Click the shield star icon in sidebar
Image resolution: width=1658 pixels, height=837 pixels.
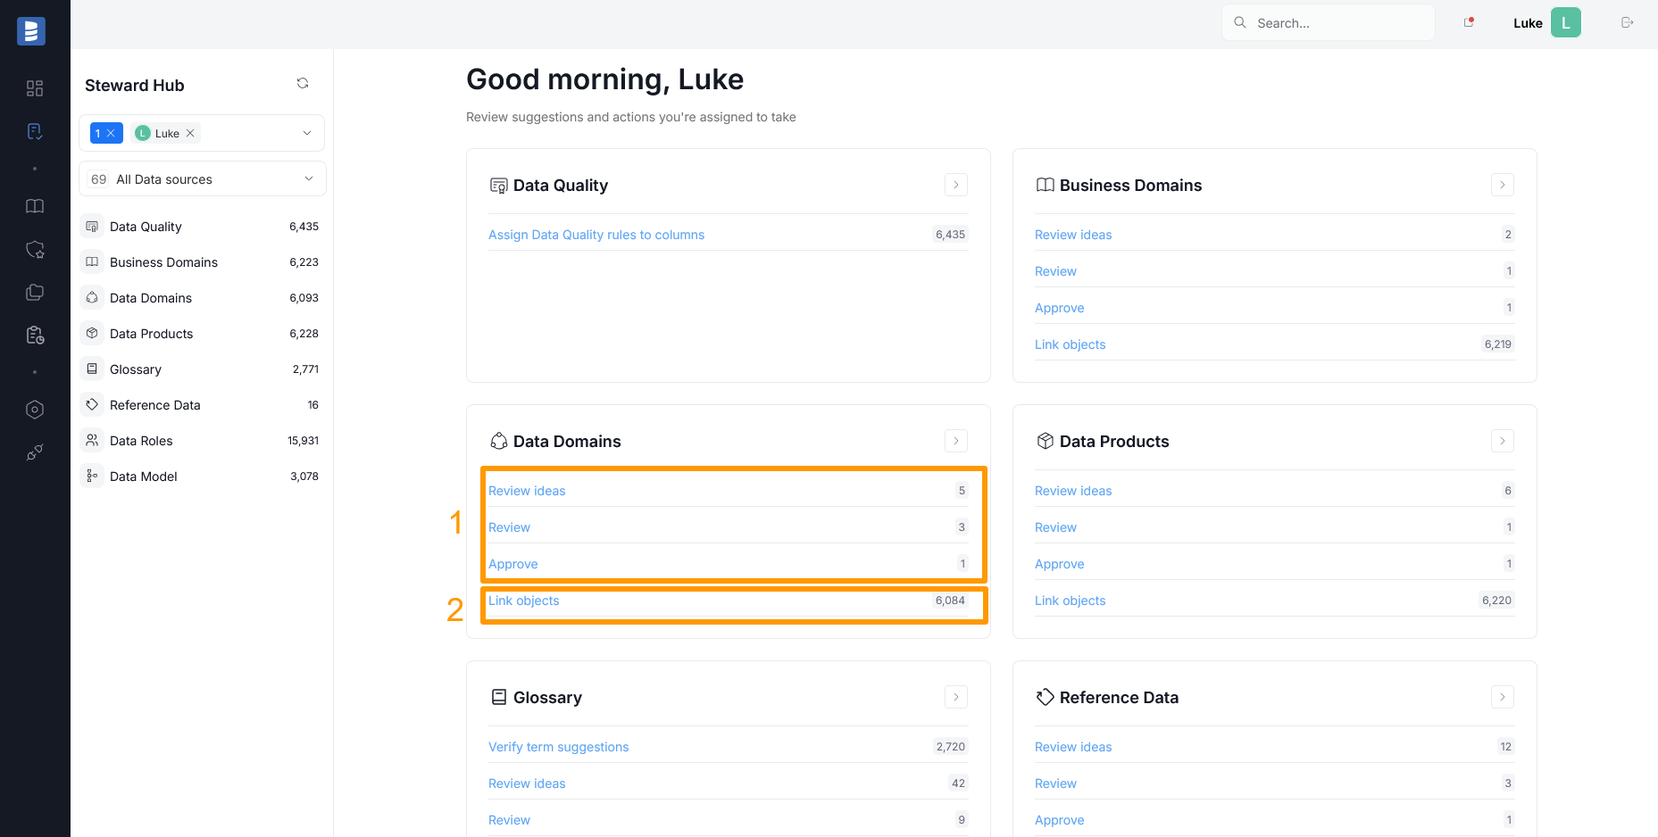[35, 250]
